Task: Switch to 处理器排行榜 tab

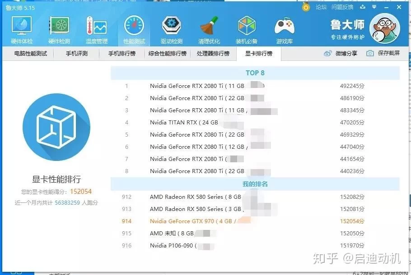Action: (x=213, y=54)
